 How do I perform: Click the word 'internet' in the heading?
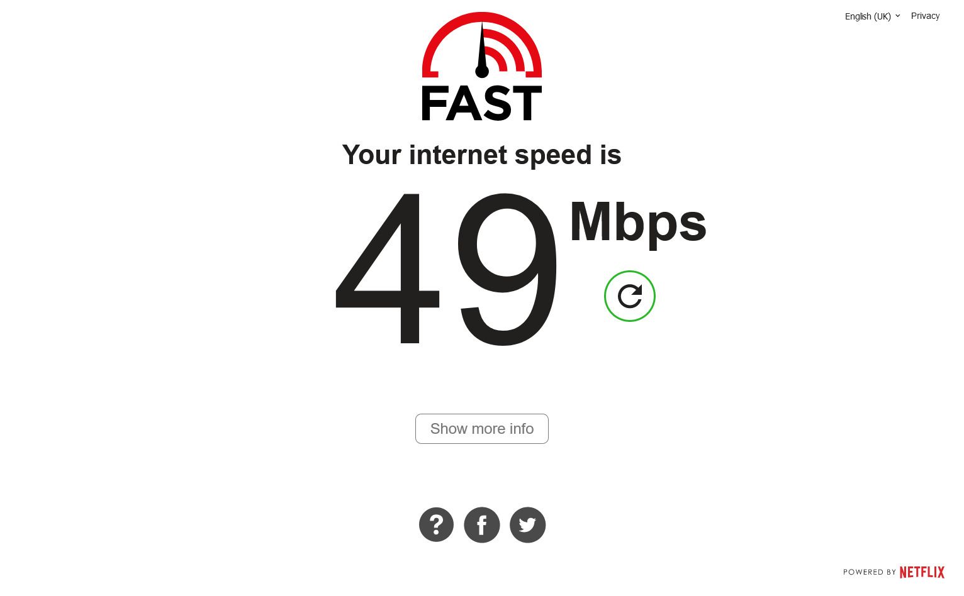tap(457, 155)
